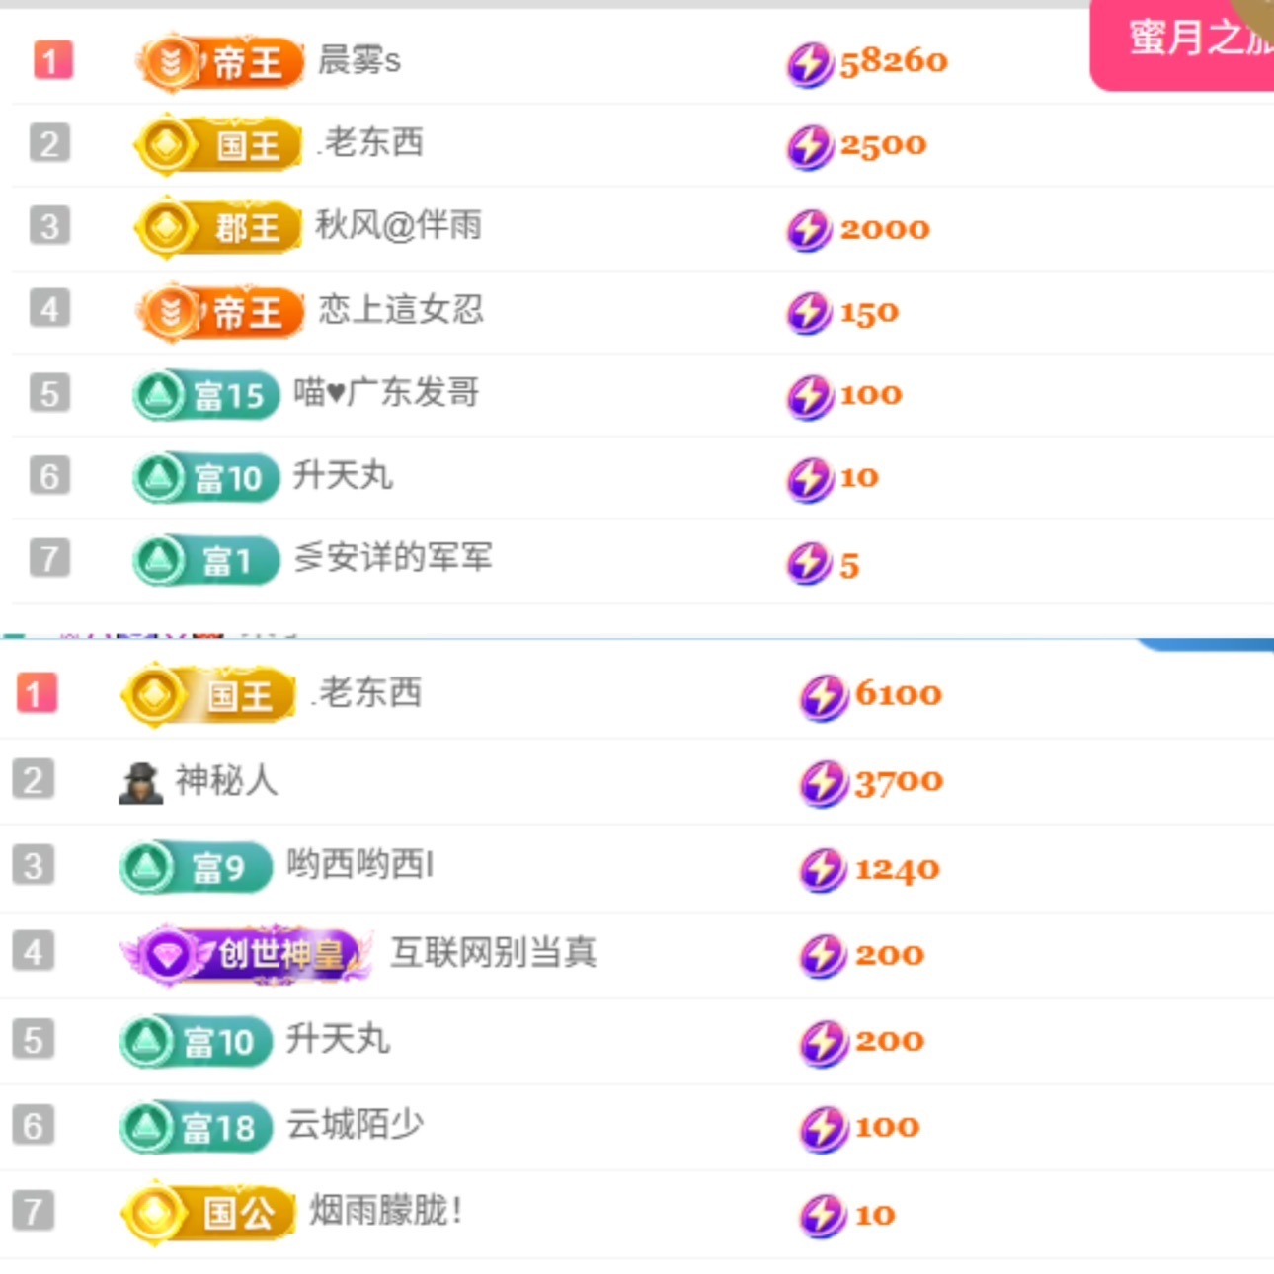Click the 富9 level badge
The width and height of the screenshot is (1274, 1274).
196,867
